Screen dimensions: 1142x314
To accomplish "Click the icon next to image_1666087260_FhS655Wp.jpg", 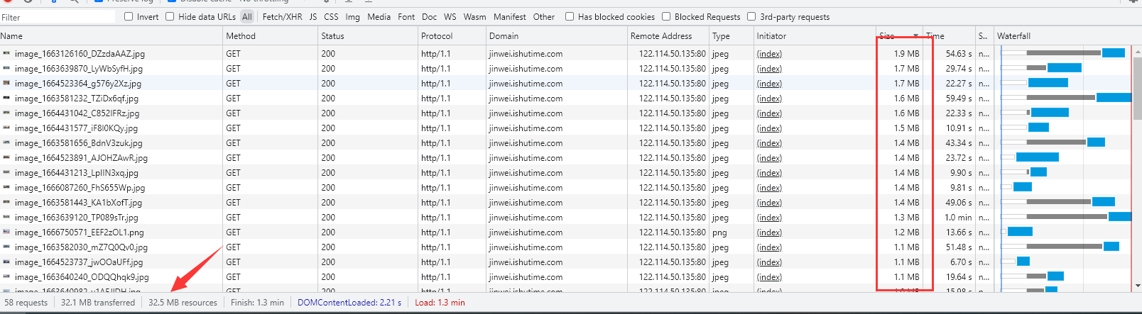I will pyautogui.click(x=6, y=187).
